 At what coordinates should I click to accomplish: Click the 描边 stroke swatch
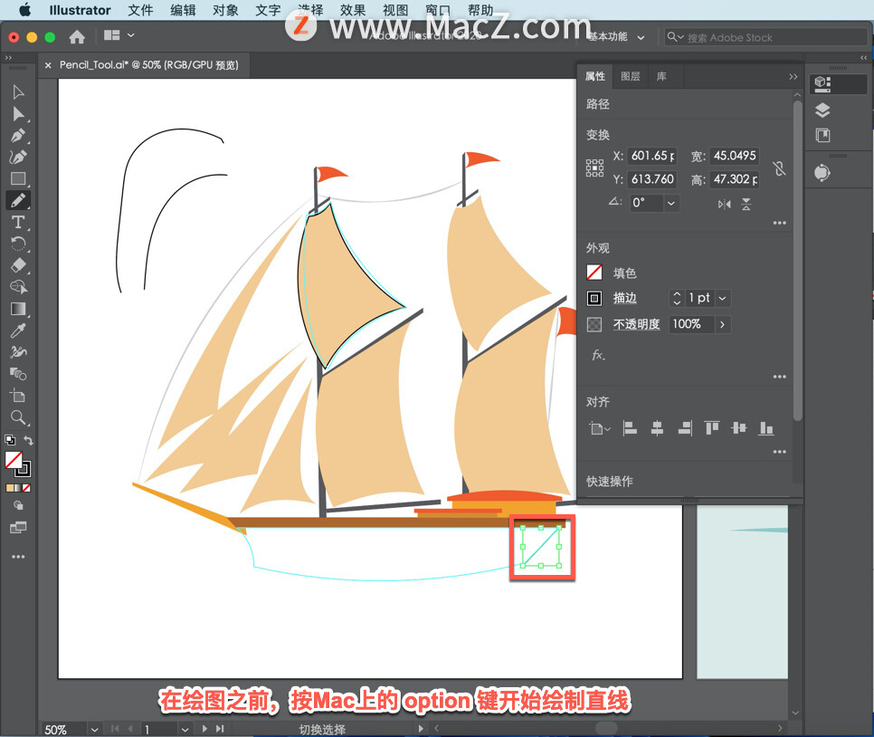pyautogui.click(x=594, y=298)
